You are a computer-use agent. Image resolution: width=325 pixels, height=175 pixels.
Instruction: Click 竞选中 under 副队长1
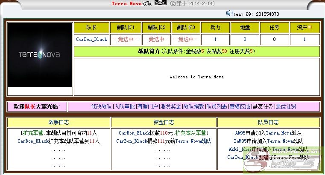tap(126, 39)
